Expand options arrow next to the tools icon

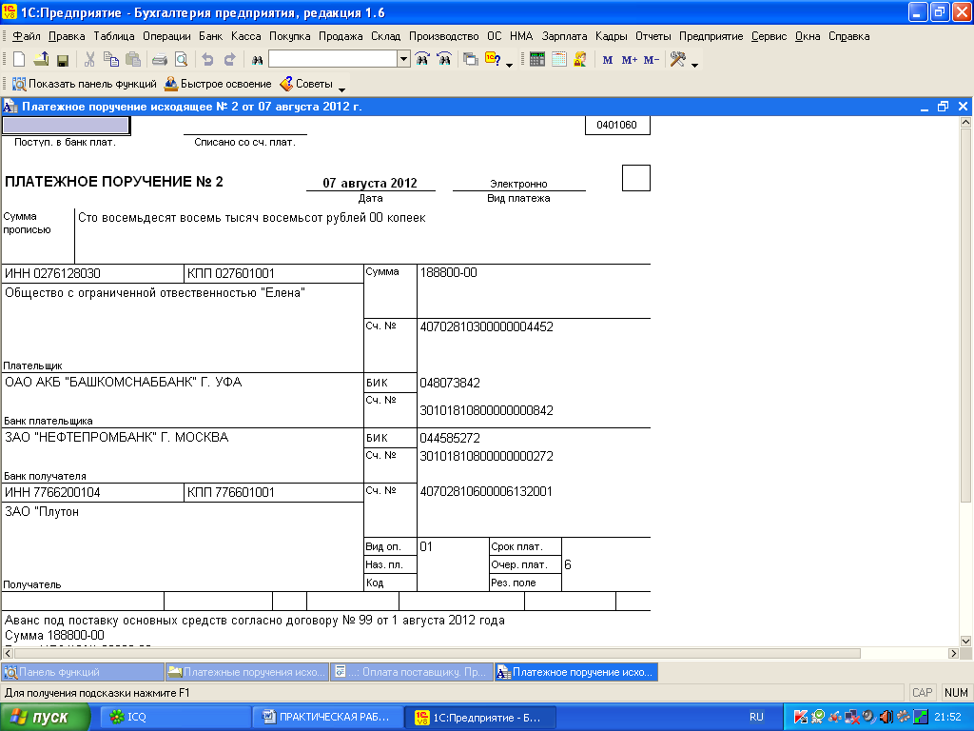pos(694,65)
